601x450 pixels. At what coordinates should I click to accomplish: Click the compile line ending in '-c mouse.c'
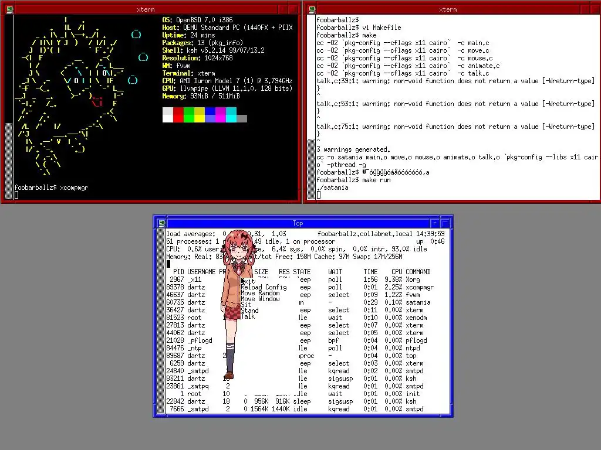tap(404, 58)
